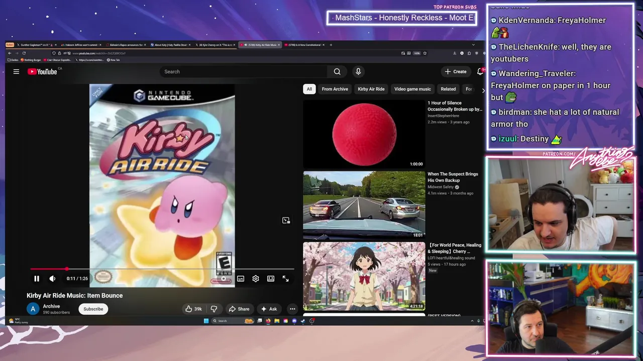This screenshot has width=643, height=361.
Task: Toggle the autoplay switch in the player
Action: coord(225,279)
